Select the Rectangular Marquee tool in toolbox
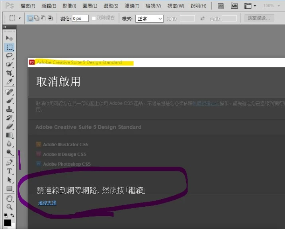 pyautogui.click(x=9, y=47)
